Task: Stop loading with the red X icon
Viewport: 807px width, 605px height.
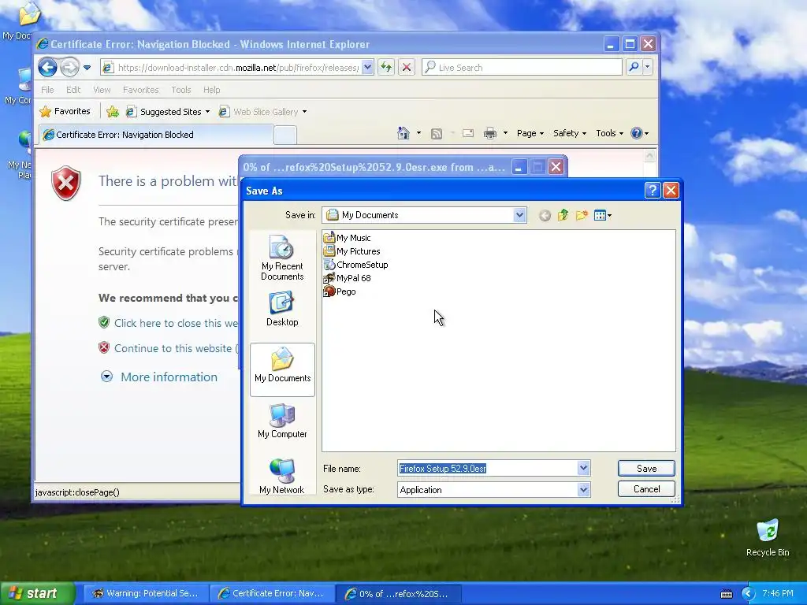Action: coord(407,68)
